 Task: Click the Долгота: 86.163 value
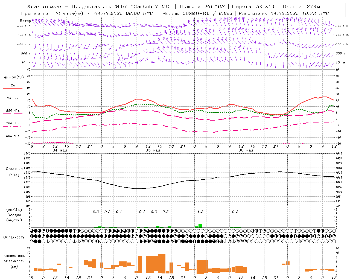(202, 7)
